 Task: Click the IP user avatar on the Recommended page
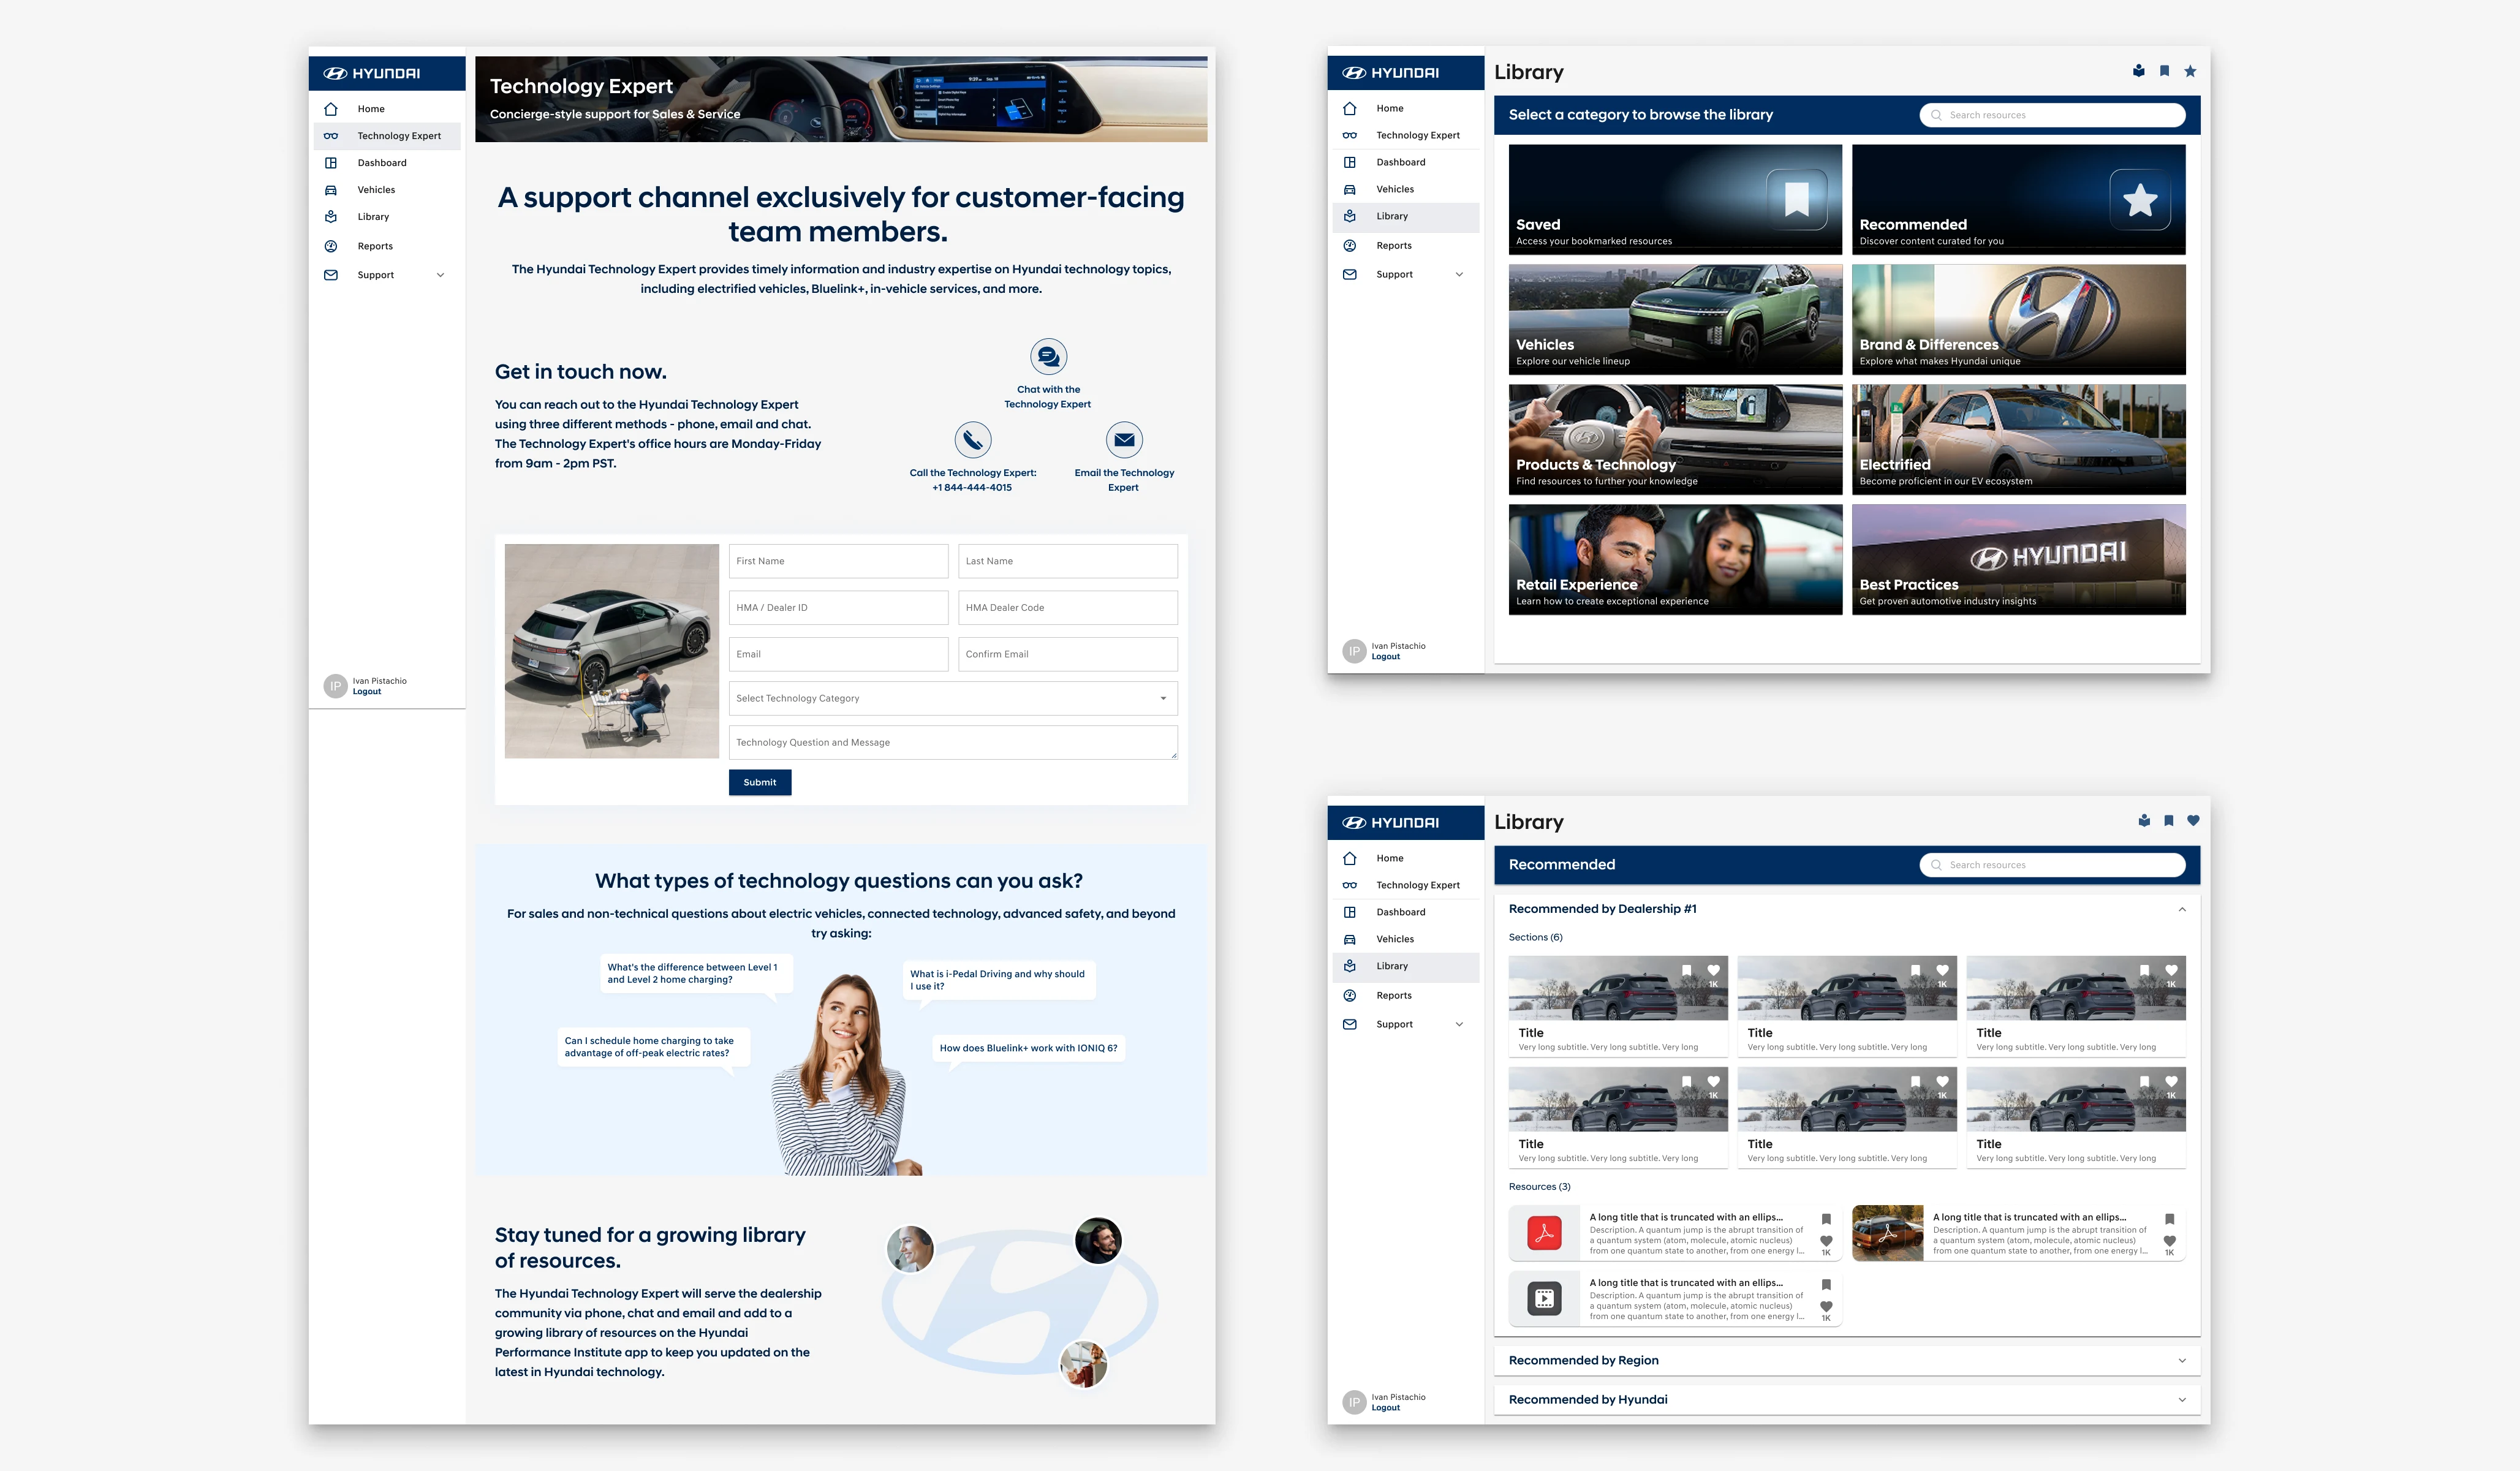coord(1354,1402)
